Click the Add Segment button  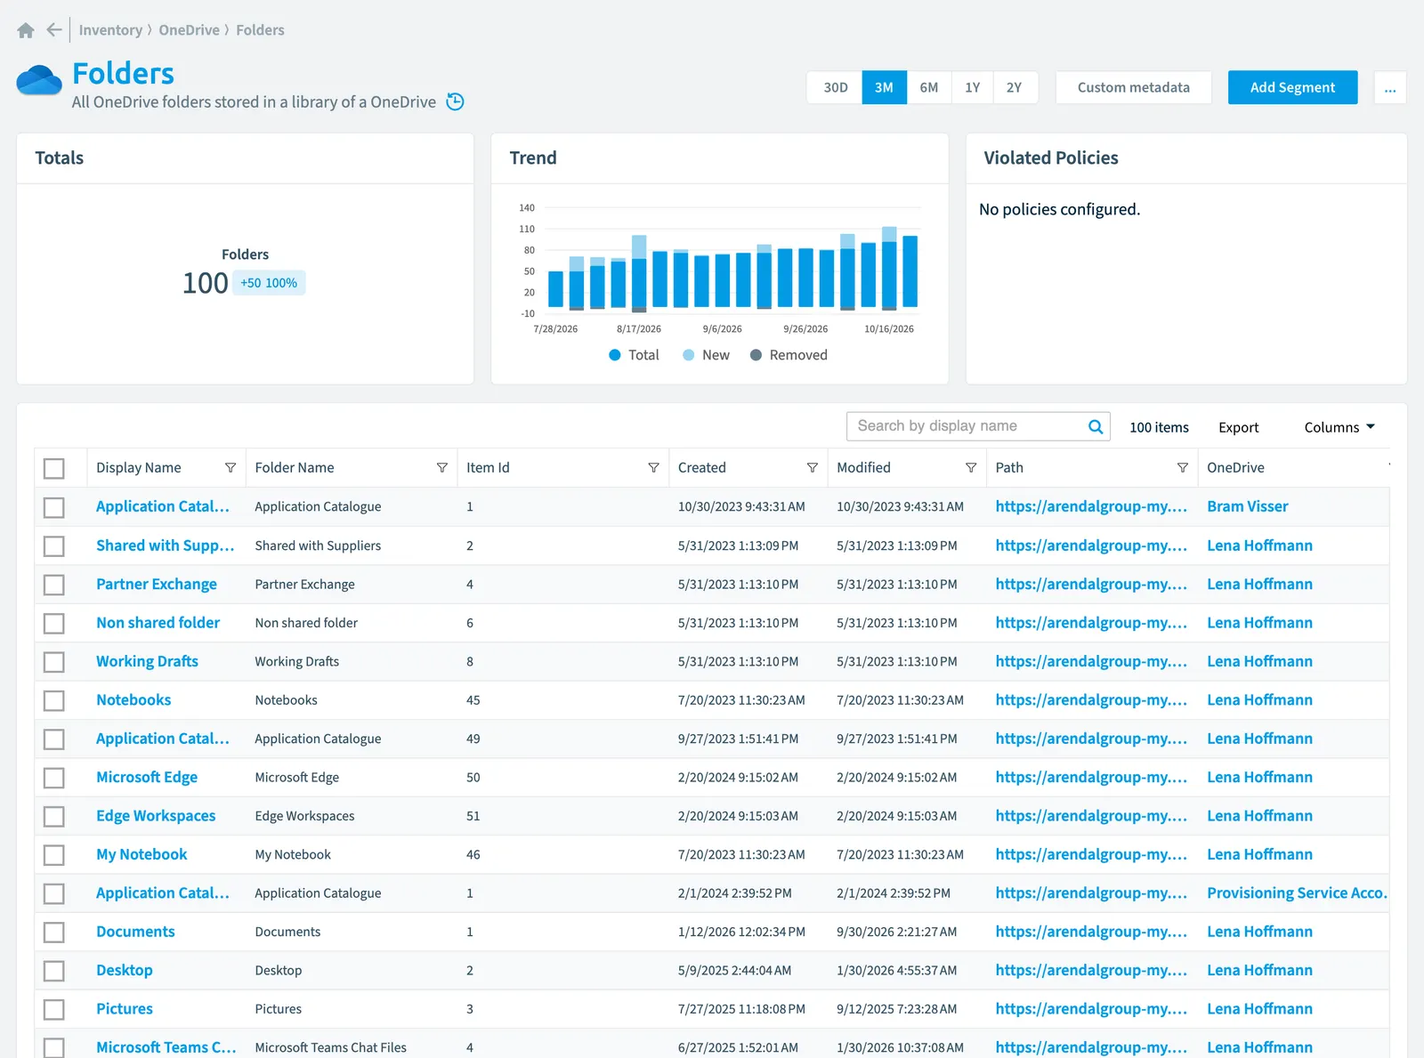click(1292, 87)
